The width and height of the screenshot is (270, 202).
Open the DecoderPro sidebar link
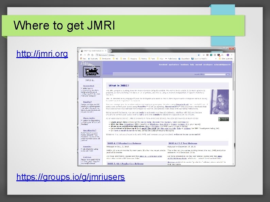[89, 86]
